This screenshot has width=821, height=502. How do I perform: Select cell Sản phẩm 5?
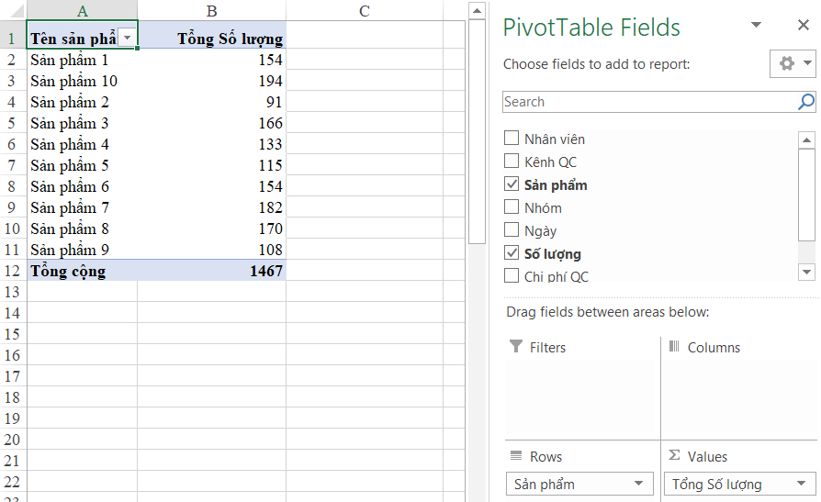tap(83, 165)
